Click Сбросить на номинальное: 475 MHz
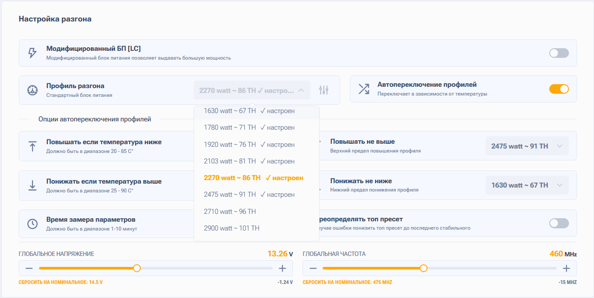 [347, 282]
